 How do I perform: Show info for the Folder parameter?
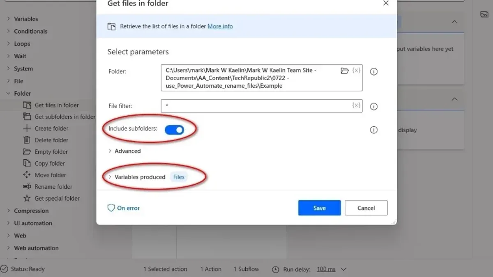pos(373,71)
